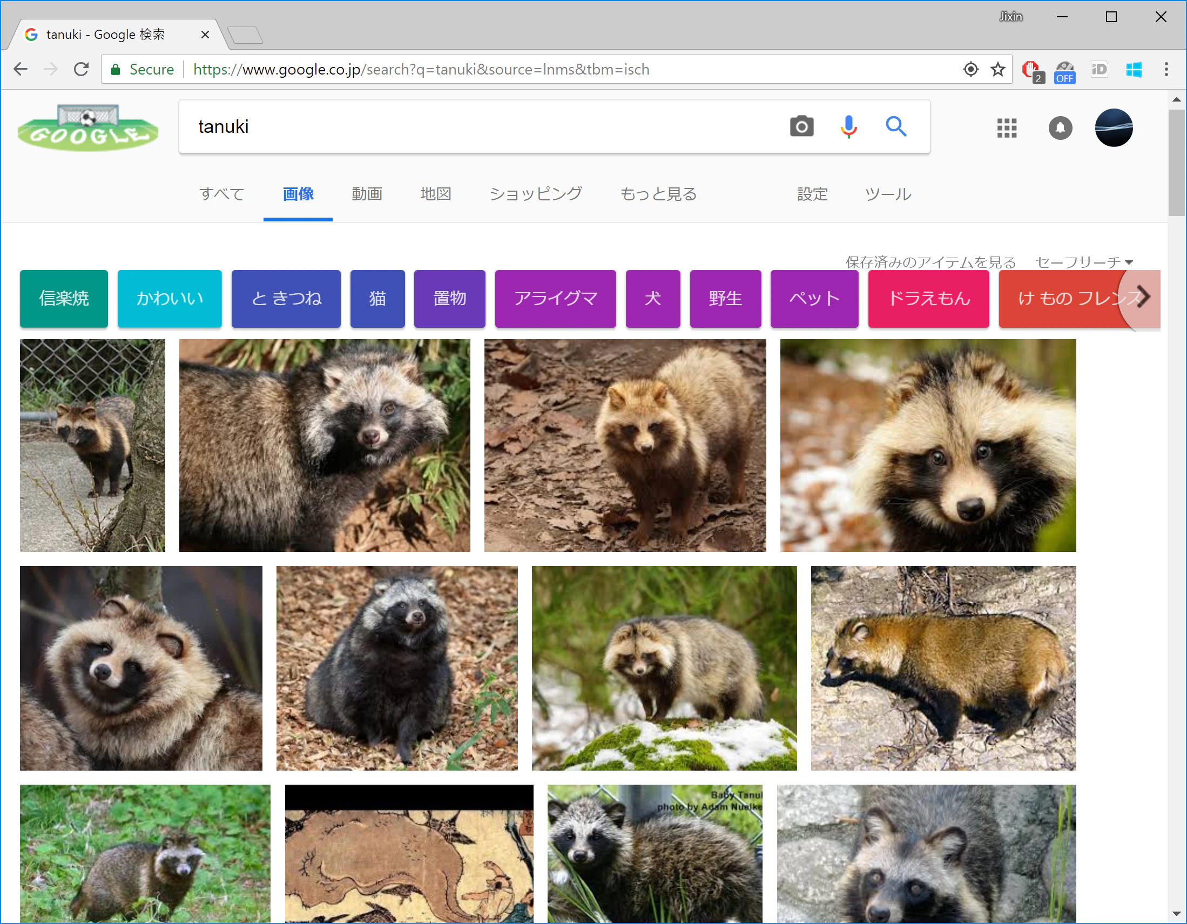The height and width of the screenshot is (924, 1187).
Task: Select the ドラえもん filter chip
Action: (x=929, y=299)
